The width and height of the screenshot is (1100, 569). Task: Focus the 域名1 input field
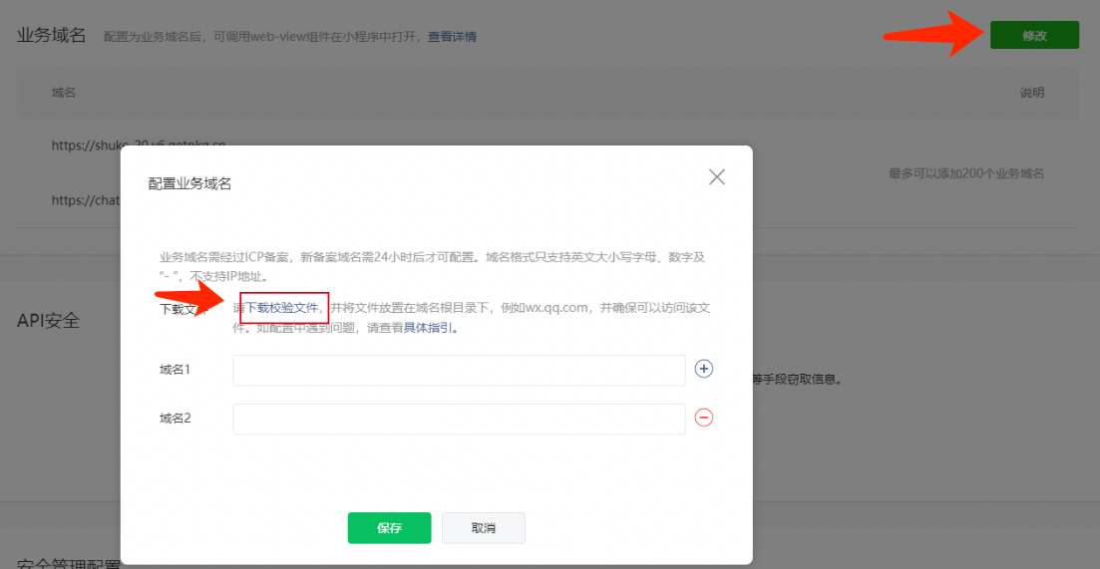point(459,370)
